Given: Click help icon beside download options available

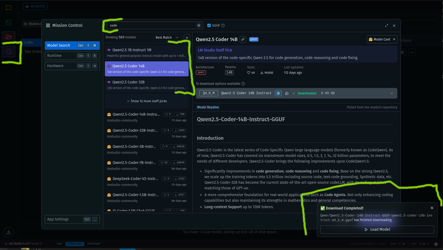Looking at the screenshot, I should (x=243, y=84).
